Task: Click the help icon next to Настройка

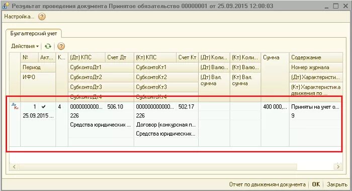Action: (42, 17)
